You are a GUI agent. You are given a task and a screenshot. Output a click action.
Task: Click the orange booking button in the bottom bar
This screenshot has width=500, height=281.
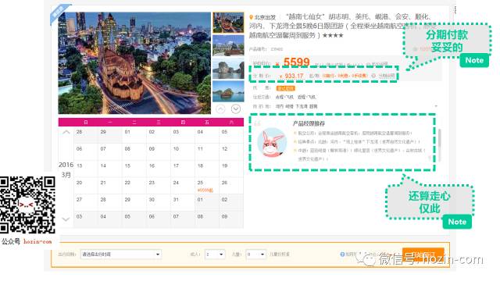(x=423, y=254)
